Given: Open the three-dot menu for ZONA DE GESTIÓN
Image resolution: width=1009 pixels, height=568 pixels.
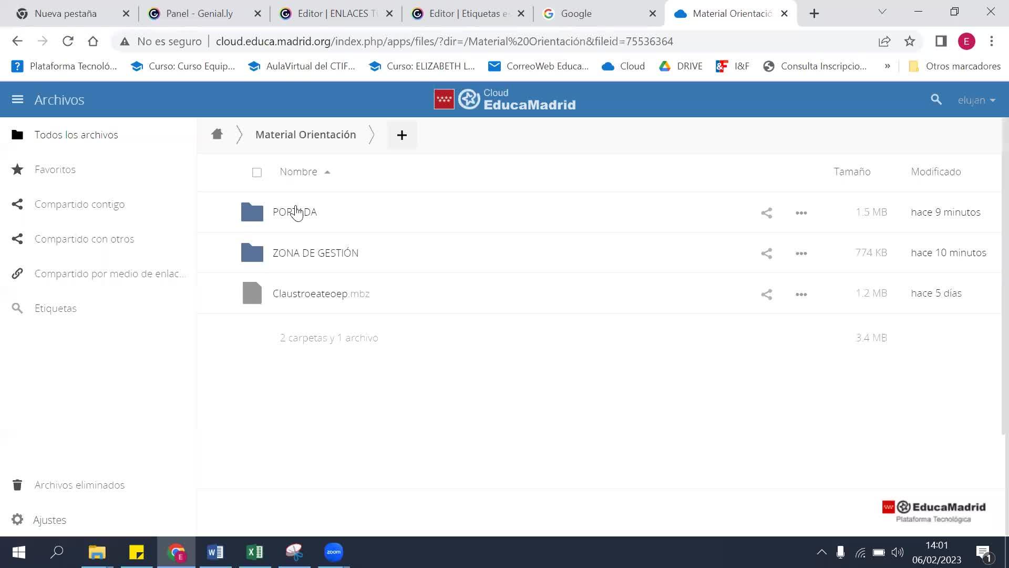Looking at the screenshot, I should pyautogui.click(x=801, y=253).
